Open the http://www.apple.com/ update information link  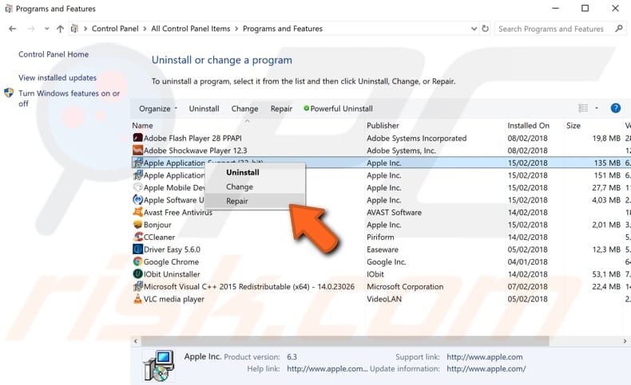click(x=486, y=368)
